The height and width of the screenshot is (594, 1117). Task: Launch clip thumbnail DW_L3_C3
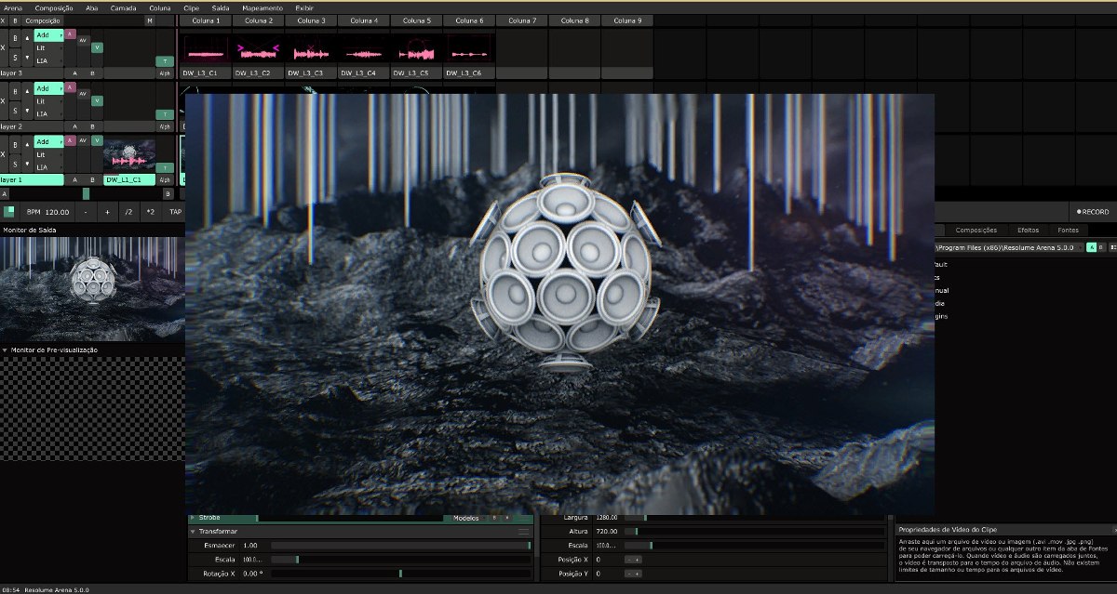(312, 50)
